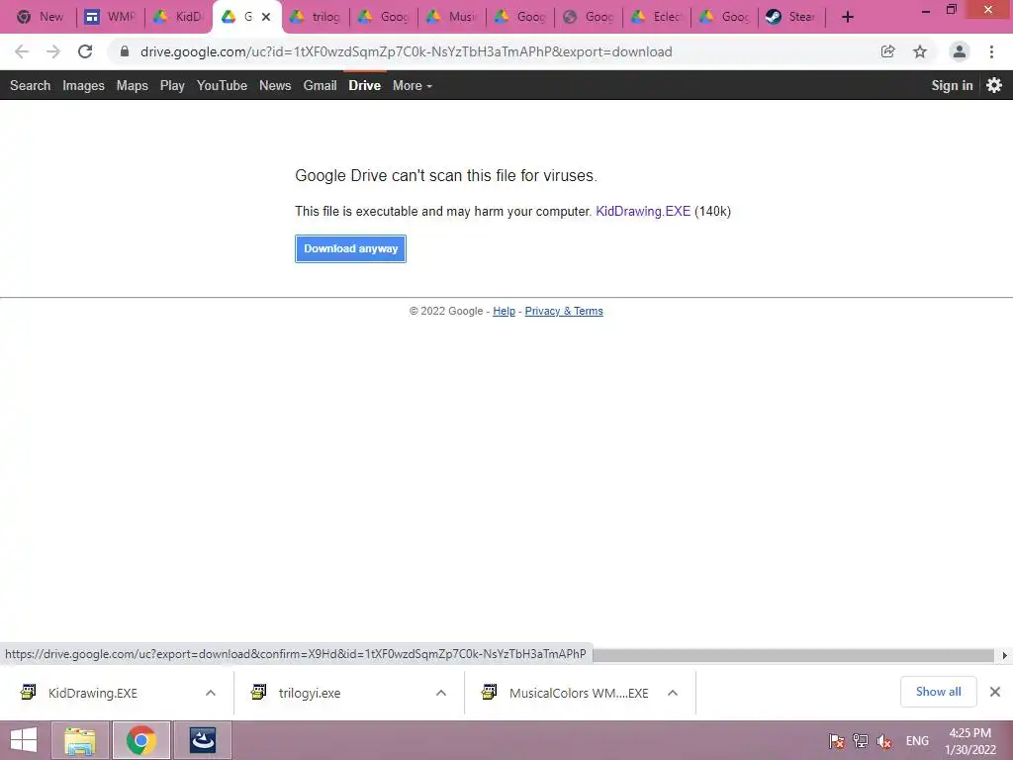
Task: Open File Explorer from the taskbar
Action: pyautogui.click(x=80, y=740)
